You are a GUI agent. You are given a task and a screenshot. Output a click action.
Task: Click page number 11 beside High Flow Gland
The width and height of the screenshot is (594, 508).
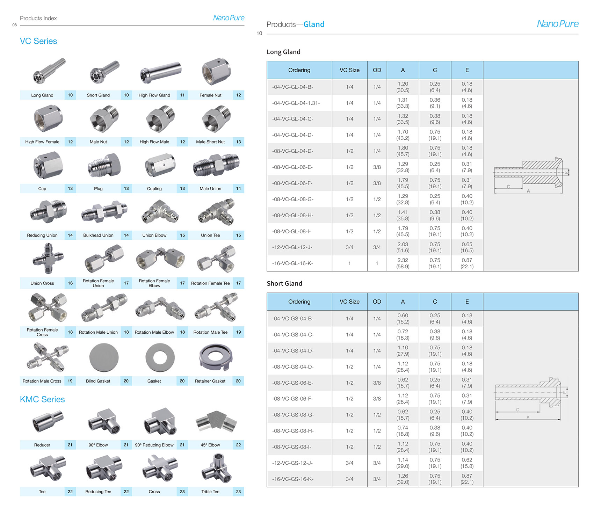click(182, 95)
